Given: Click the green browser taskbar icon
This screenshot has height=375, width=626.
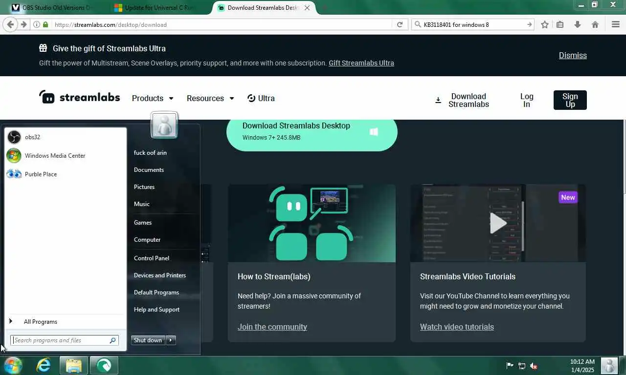Looking at the screenshot, I should point(104,365).
